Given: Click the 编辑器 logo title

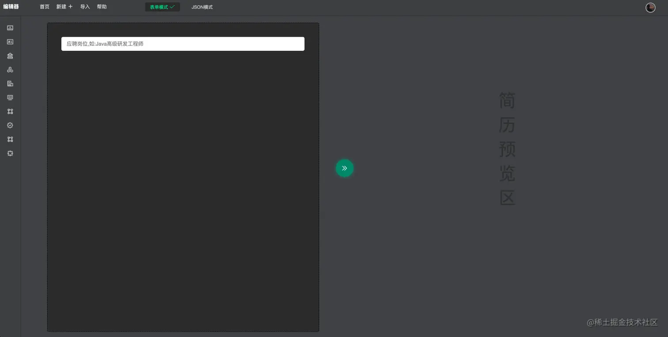Looking at the screenshot, I should [11, 7].
